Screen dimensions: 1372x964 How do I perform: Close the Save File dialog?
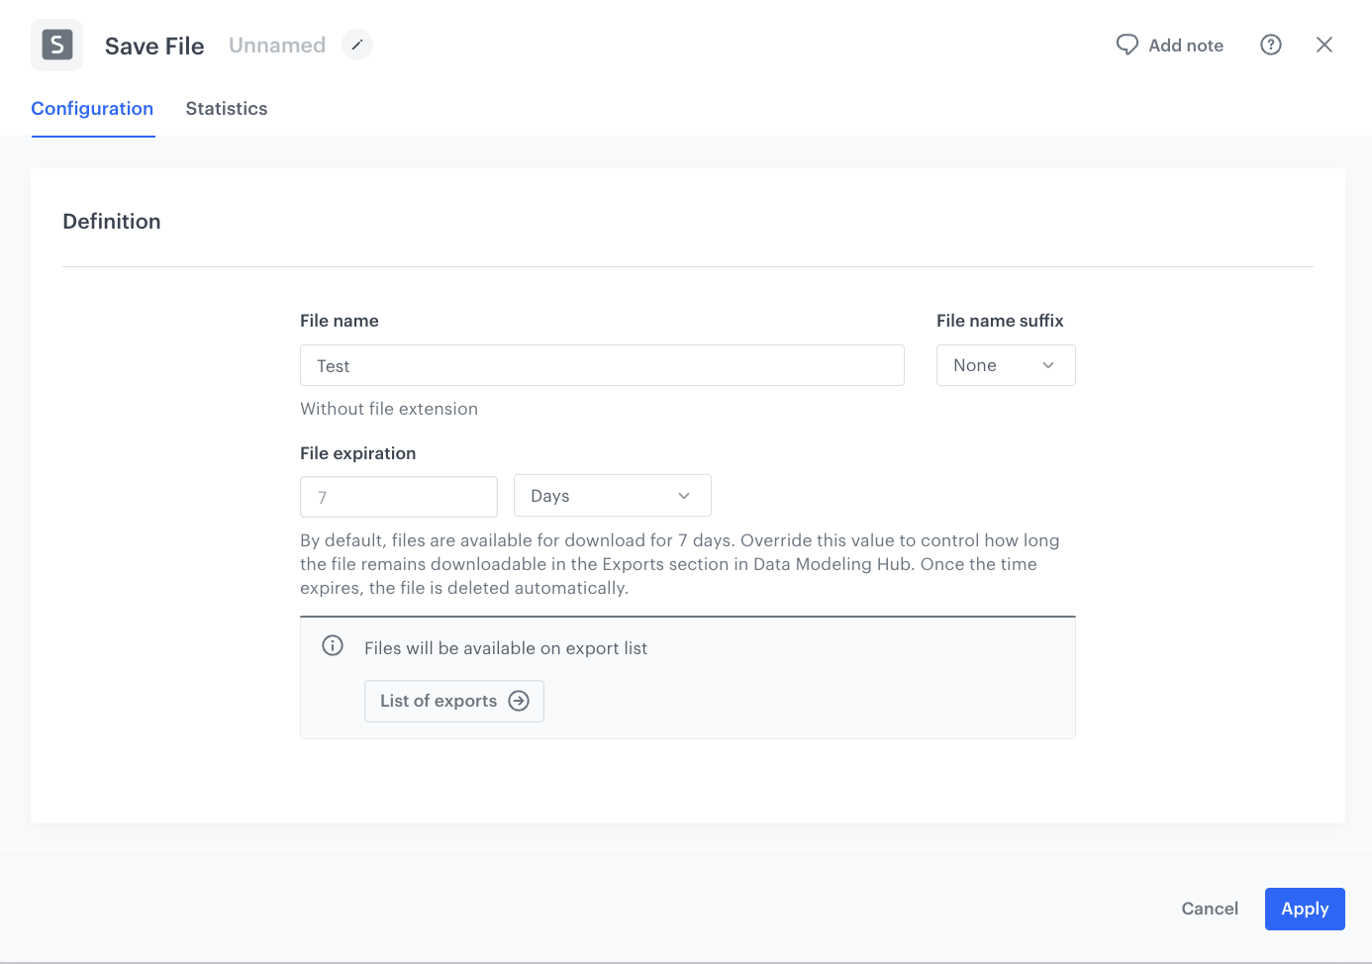coord(1324,45)
